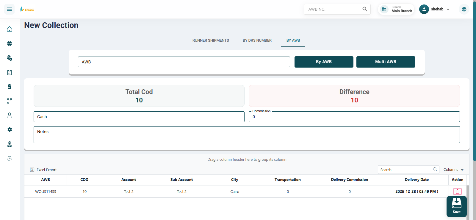Image resolution: width=476 pixels, height=220 pixels.
Task: Click the AWB search magnifier icon
Action: [x=365, y=9]
